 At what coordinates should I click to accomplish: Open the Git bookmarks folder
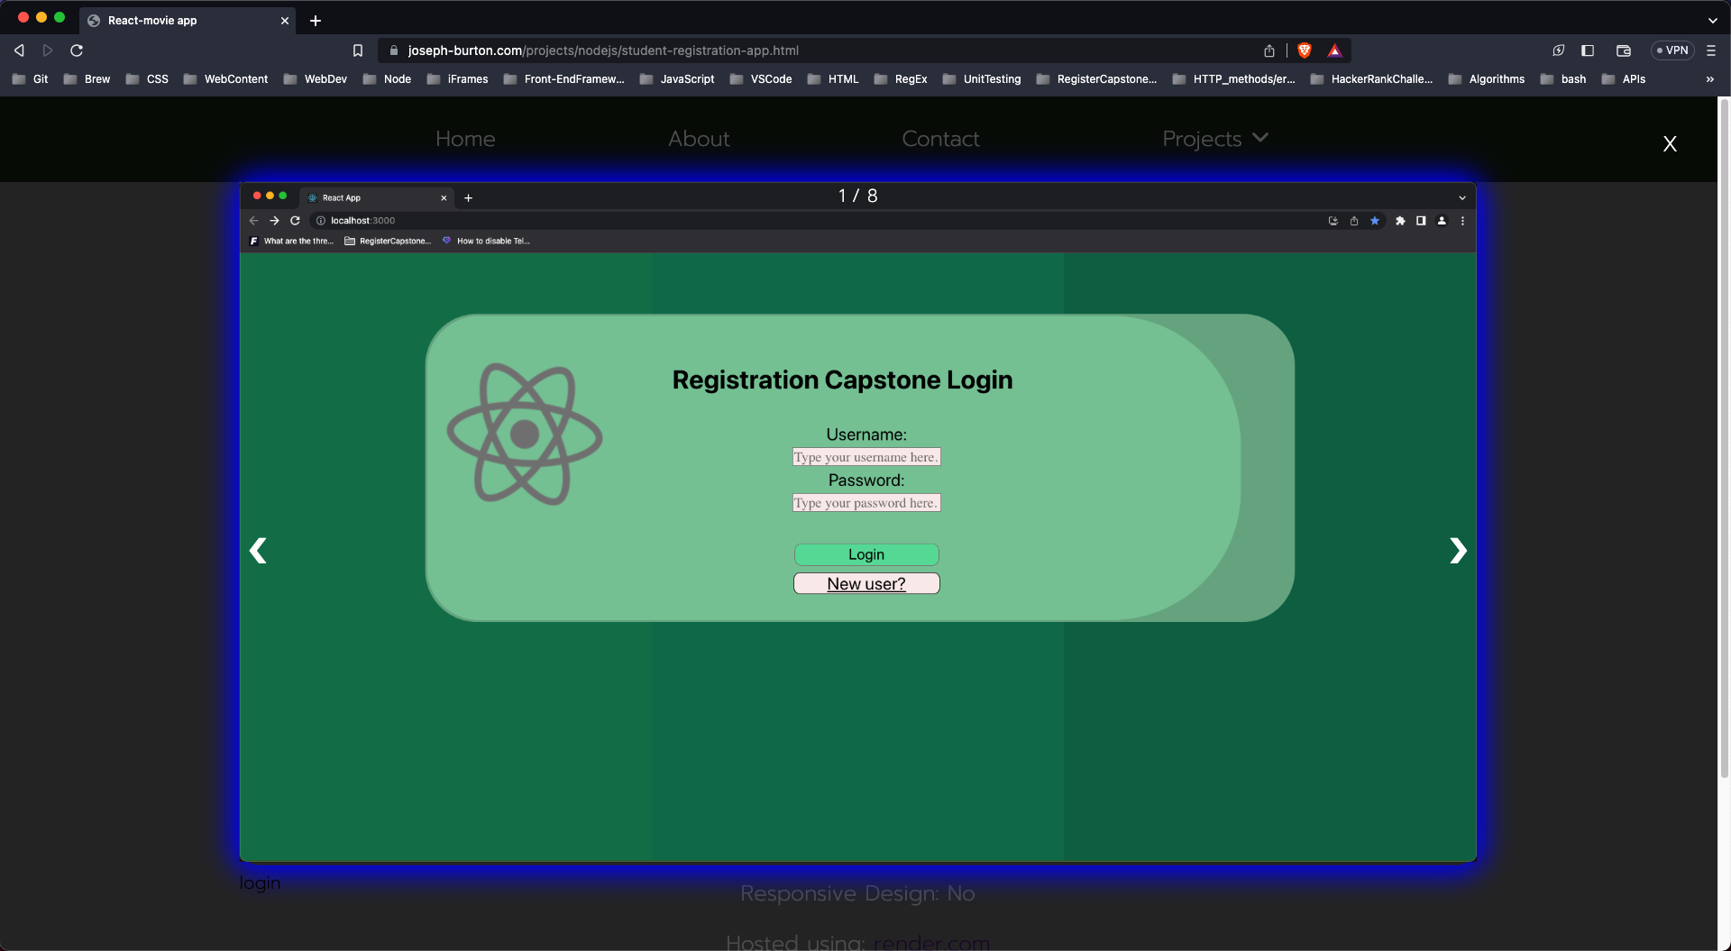(x=31, y=79)
